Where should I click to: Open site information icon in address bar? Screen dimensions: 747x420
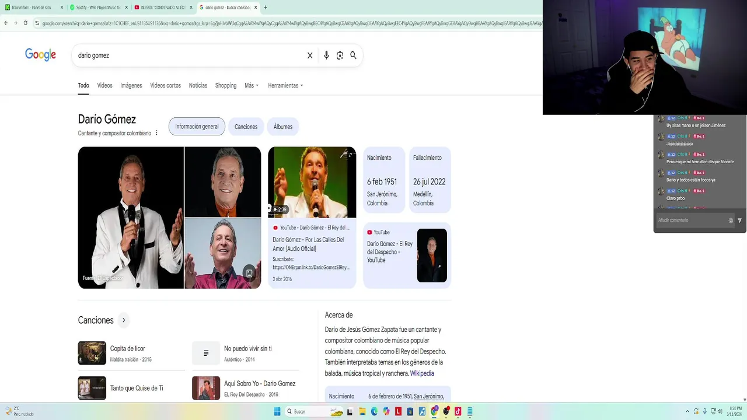tap(37, 23)
